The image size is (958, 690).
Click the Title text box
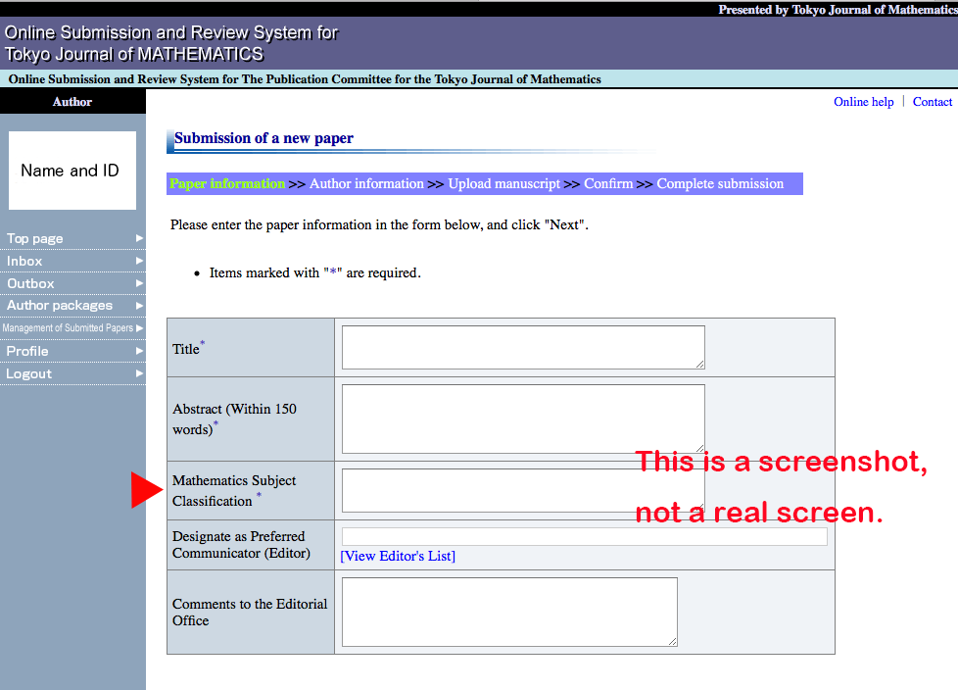(523, 347)
